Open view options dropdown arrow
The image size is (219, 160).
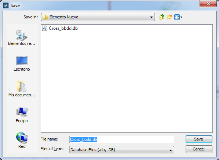tap(181, 17)
